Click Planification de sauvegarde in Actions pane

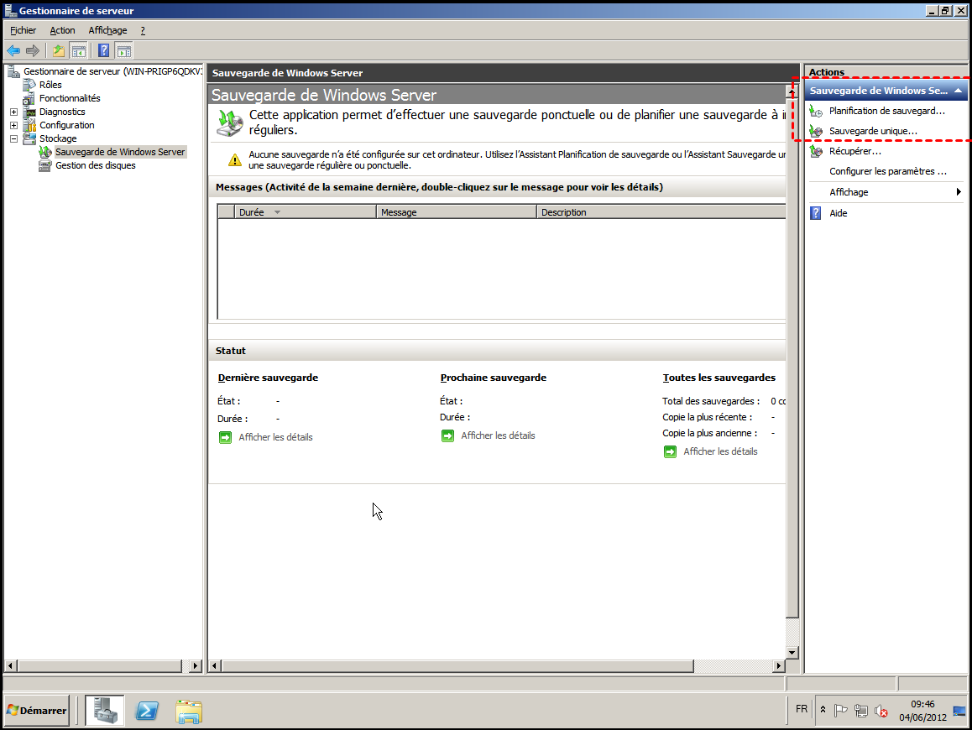point(886,111)
